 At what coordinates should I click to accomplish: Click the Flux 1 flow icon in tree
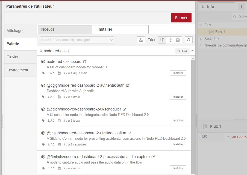(211, 32)
